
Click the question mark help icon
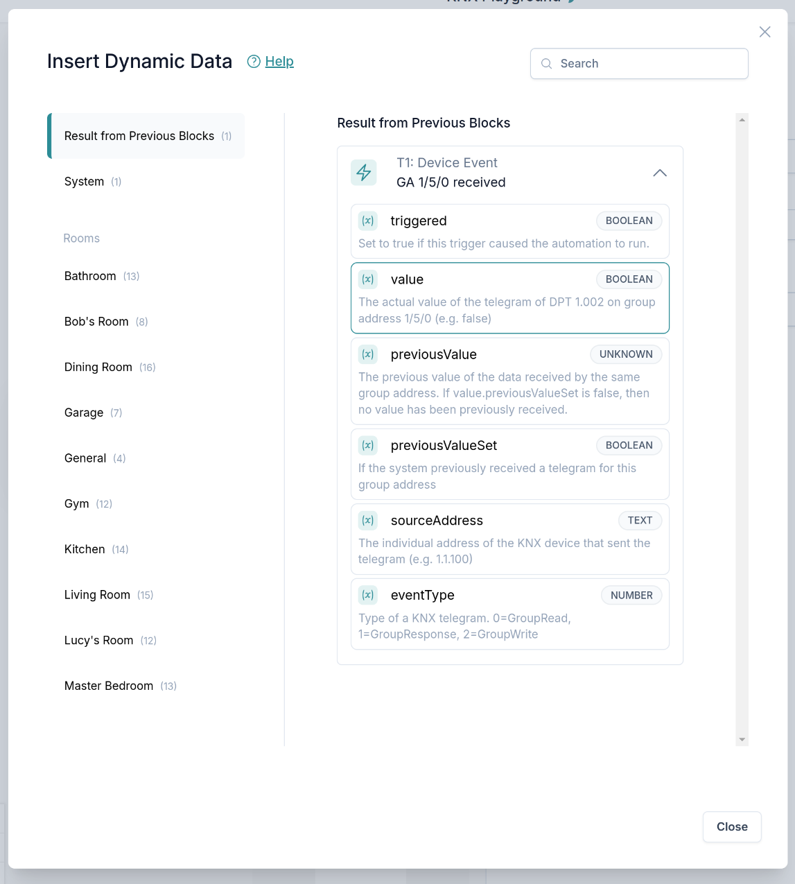(x=254, y=62)
